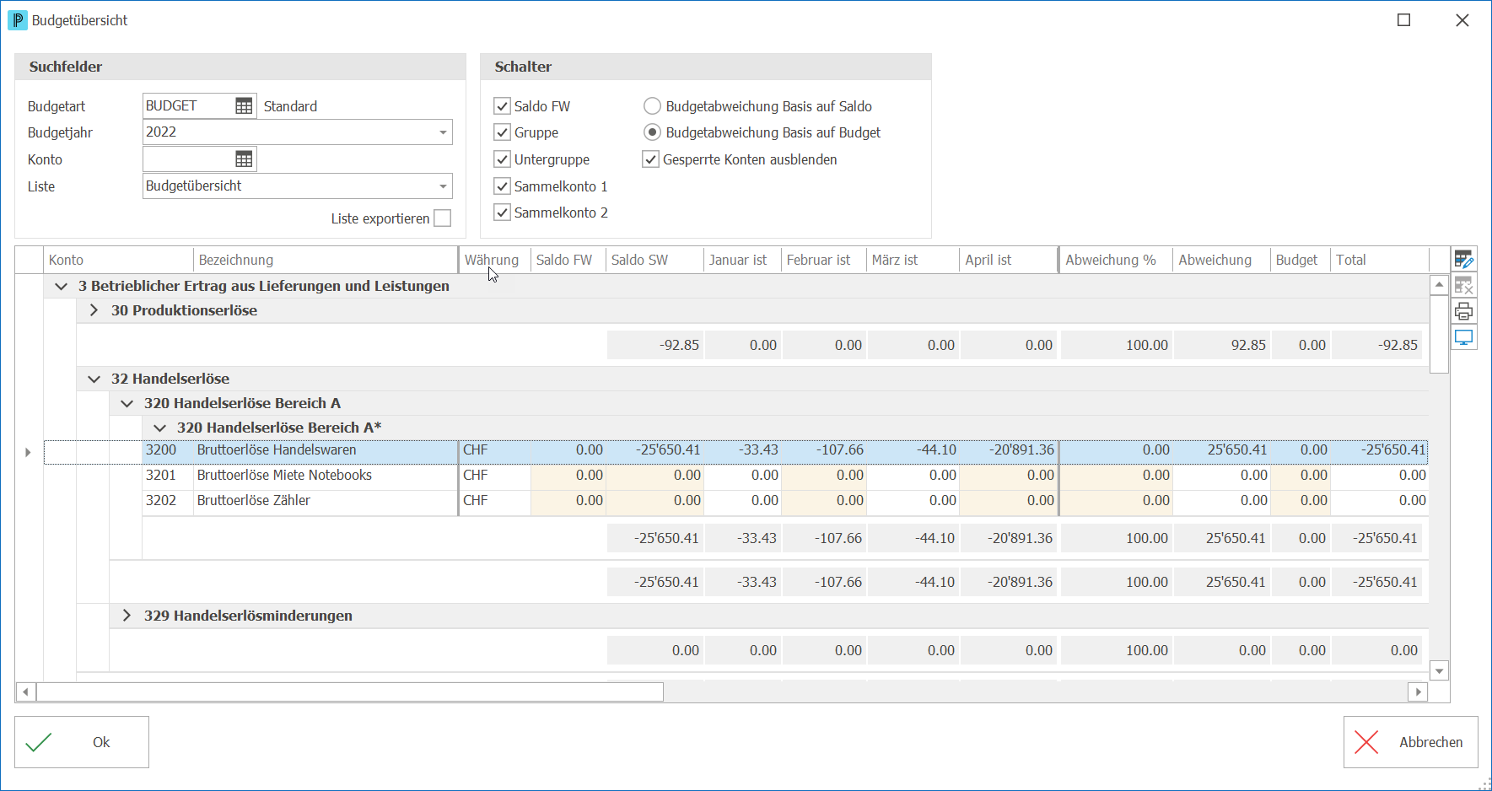Uncheck the Saldo FW checkbox
Screen dimensions: 1492x791
pyautogui.click(x=503, y=106)
